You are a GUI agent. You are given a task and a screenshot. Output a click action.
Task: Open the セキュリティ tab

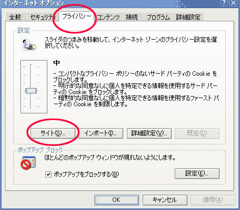(43, 17)
